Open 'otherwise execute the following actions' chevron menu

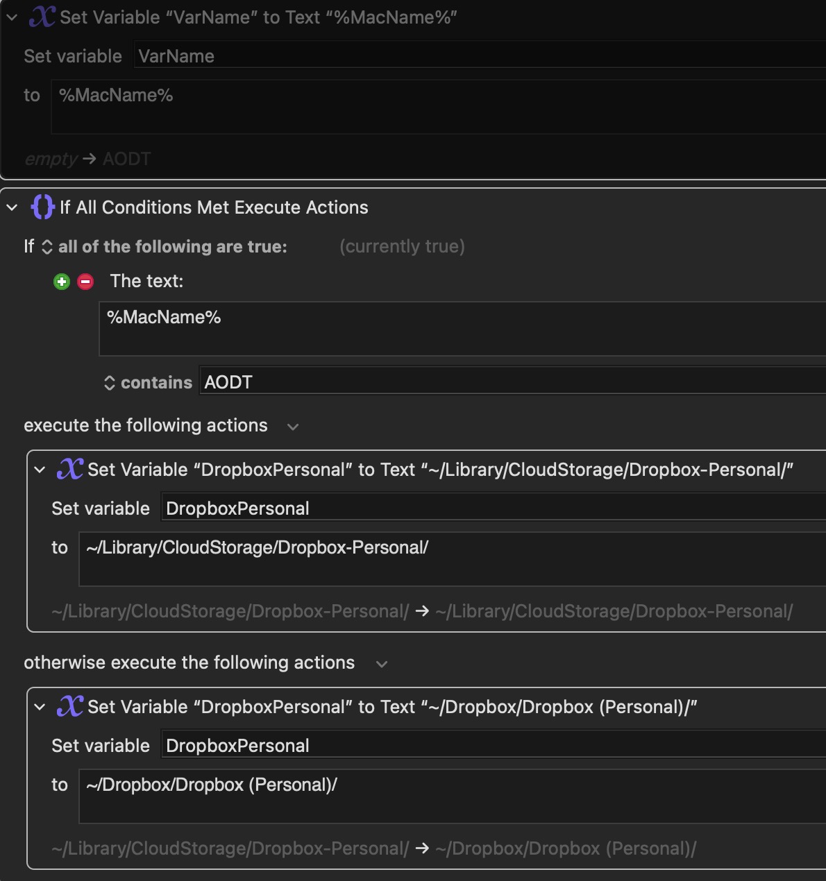pos(381,664)
